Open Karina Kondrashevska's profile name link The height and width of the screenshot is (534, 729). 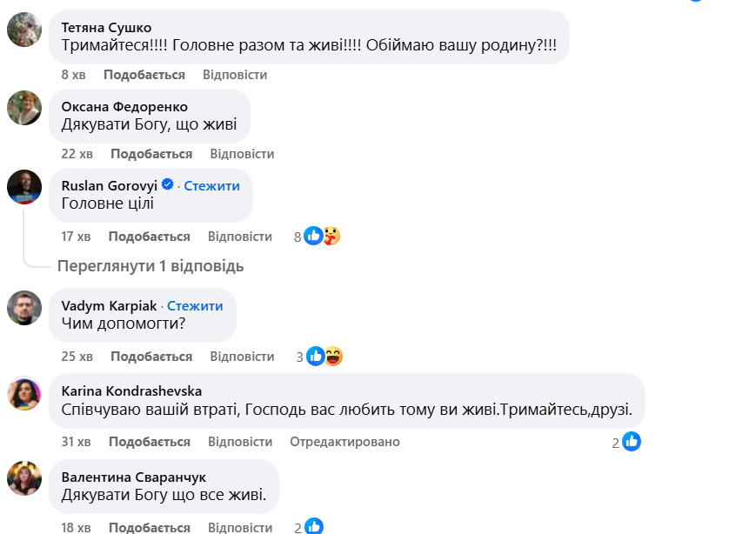pyautogui.click(x=131, y=390)
